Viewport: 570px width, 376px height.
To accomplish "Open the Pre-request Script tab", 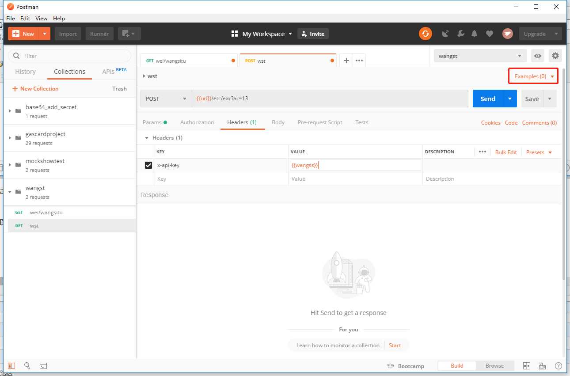I will [320, 122].
